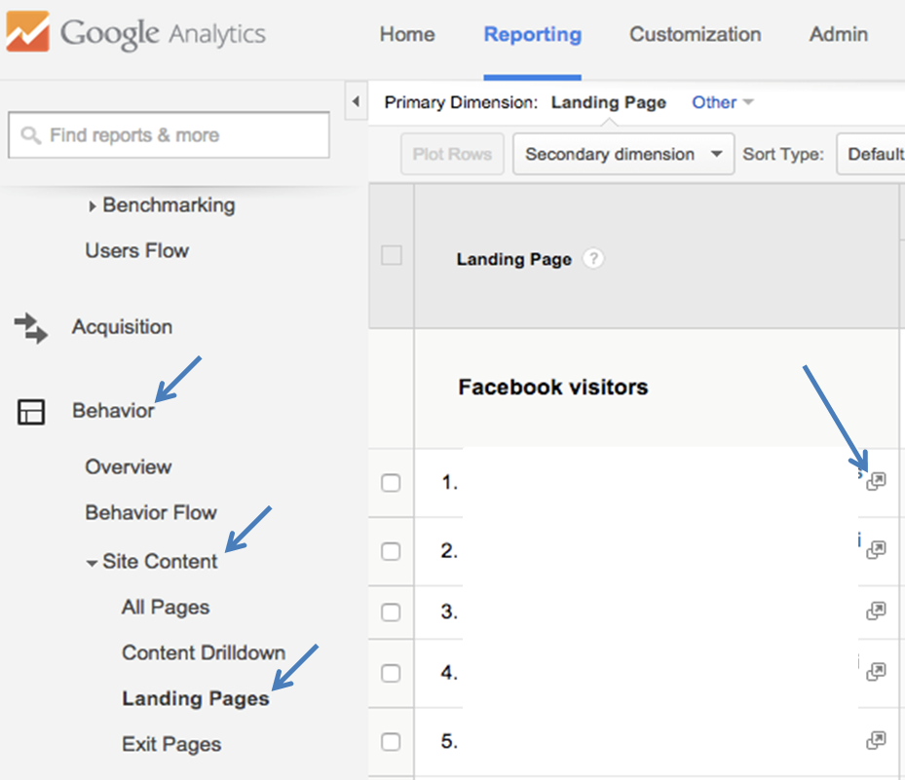Check the box for row 1
The image size is (905, 780).
(391, 482)
